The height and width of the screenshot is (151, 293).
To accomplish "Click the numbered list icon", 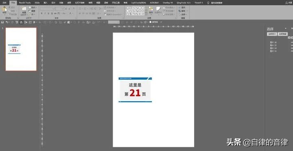I will [85, 9].
